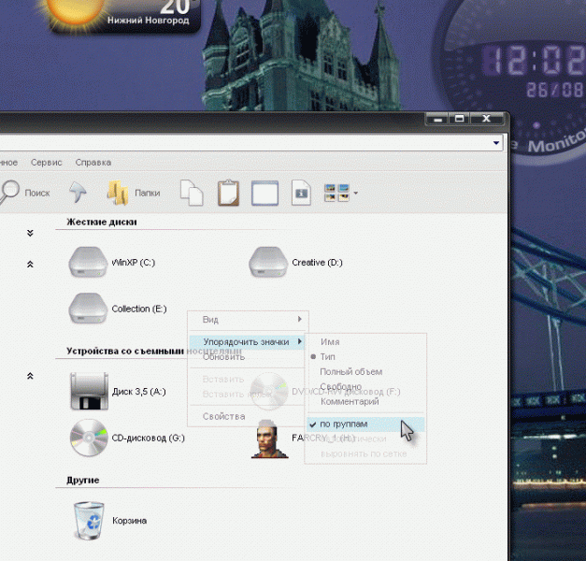Screen dimensions: 586x561
Task: Click the WinXP (C:) label
Action: (x=134, y=262)
